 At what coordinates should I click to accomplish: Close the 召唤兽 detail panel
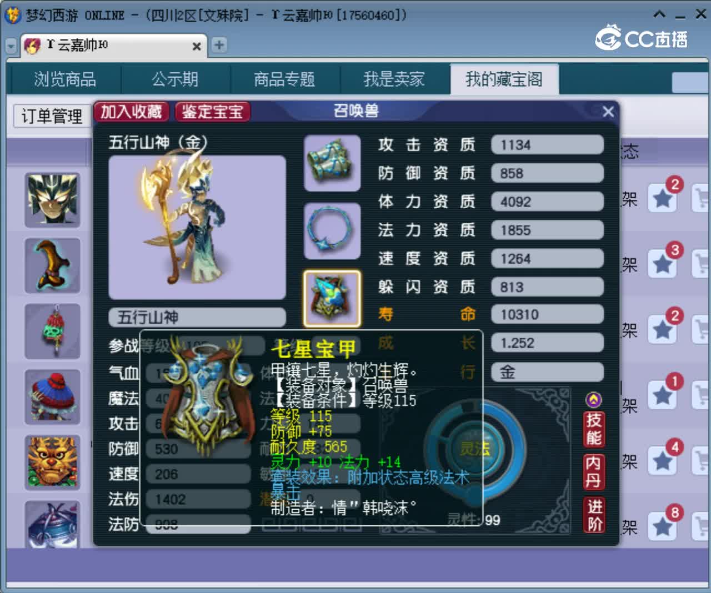click(608, 112)
